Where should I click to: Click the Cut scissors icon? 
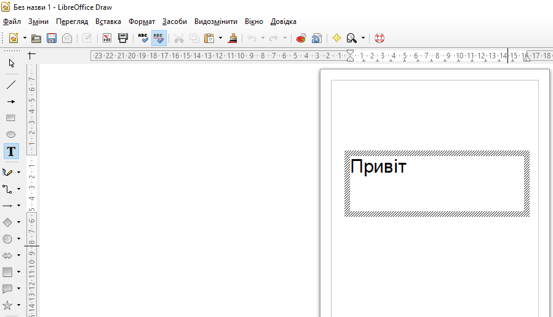tap(179, 38)
